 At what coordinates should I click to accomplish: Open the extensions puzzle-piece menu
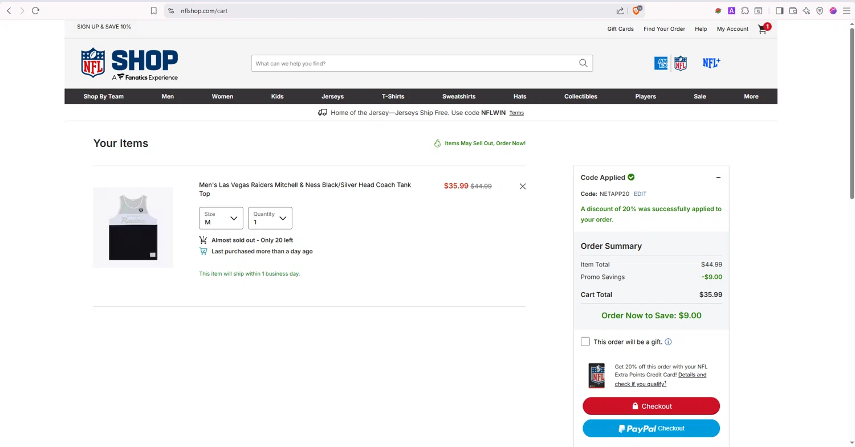click(745, 11)
